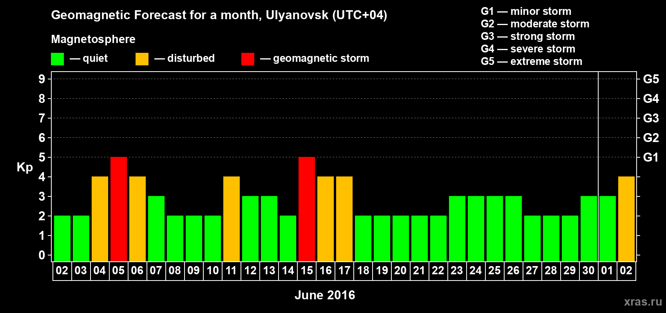Click the red geomagnetic storm legend swatch
The width and height of the screenshot is (666, 313).
[x=248, y=59]
